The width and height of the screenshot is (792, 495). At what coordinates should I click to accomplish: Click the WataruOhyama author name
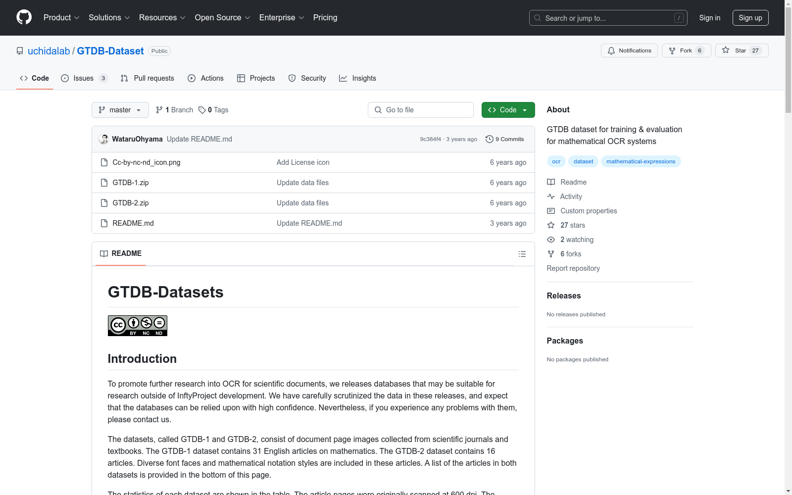[137, 139]
